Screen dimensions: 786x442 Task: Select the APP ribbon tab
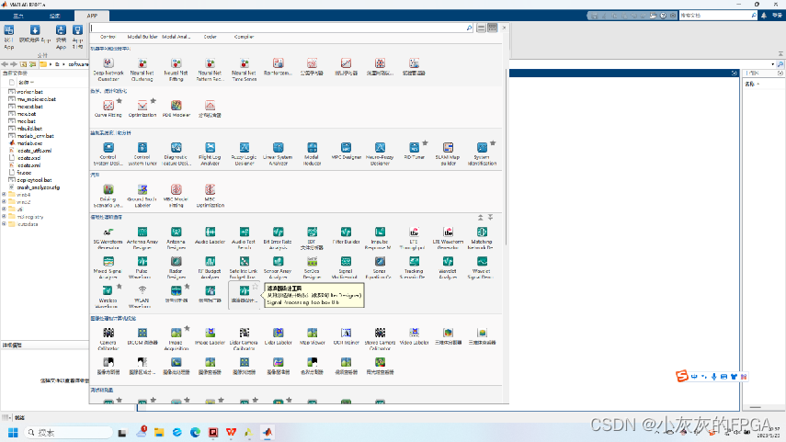pyautogui.click(x=92, y=16)
